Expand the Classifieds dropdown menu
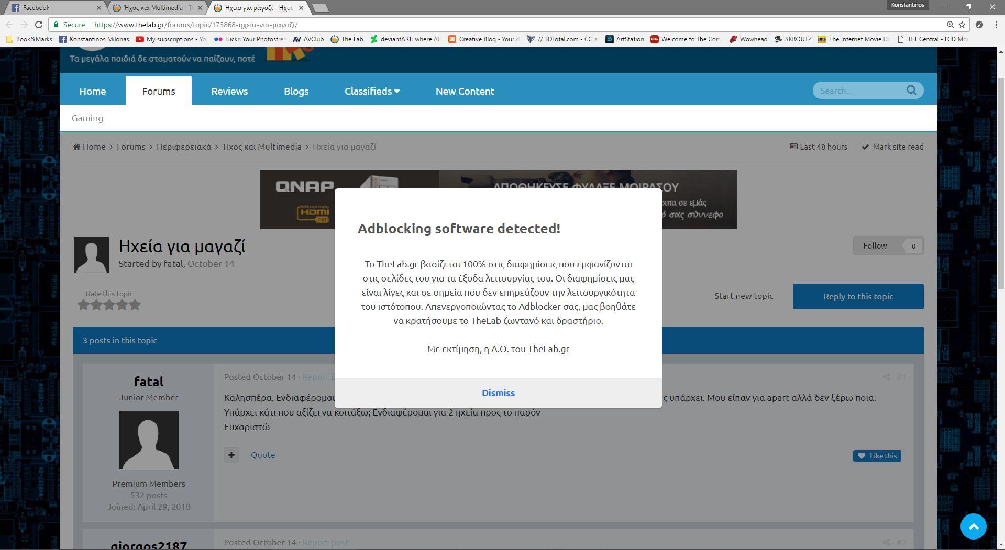This screenshot has width=1005, height=550. [x=372, y=91]
